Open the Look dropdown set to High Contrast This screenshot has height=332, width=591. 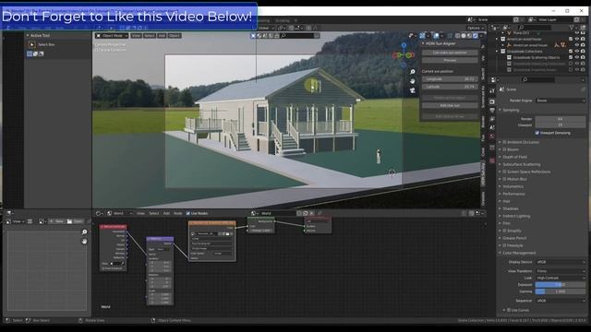(x=561, y=278)
